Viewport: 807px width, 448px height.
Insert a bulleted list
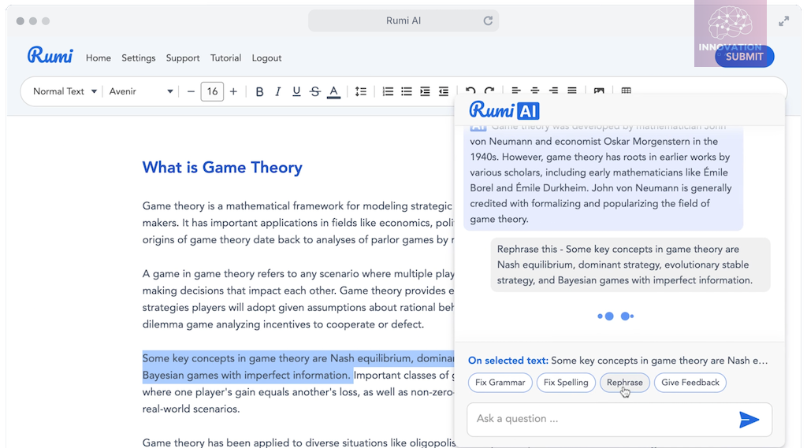pos(407,91)
